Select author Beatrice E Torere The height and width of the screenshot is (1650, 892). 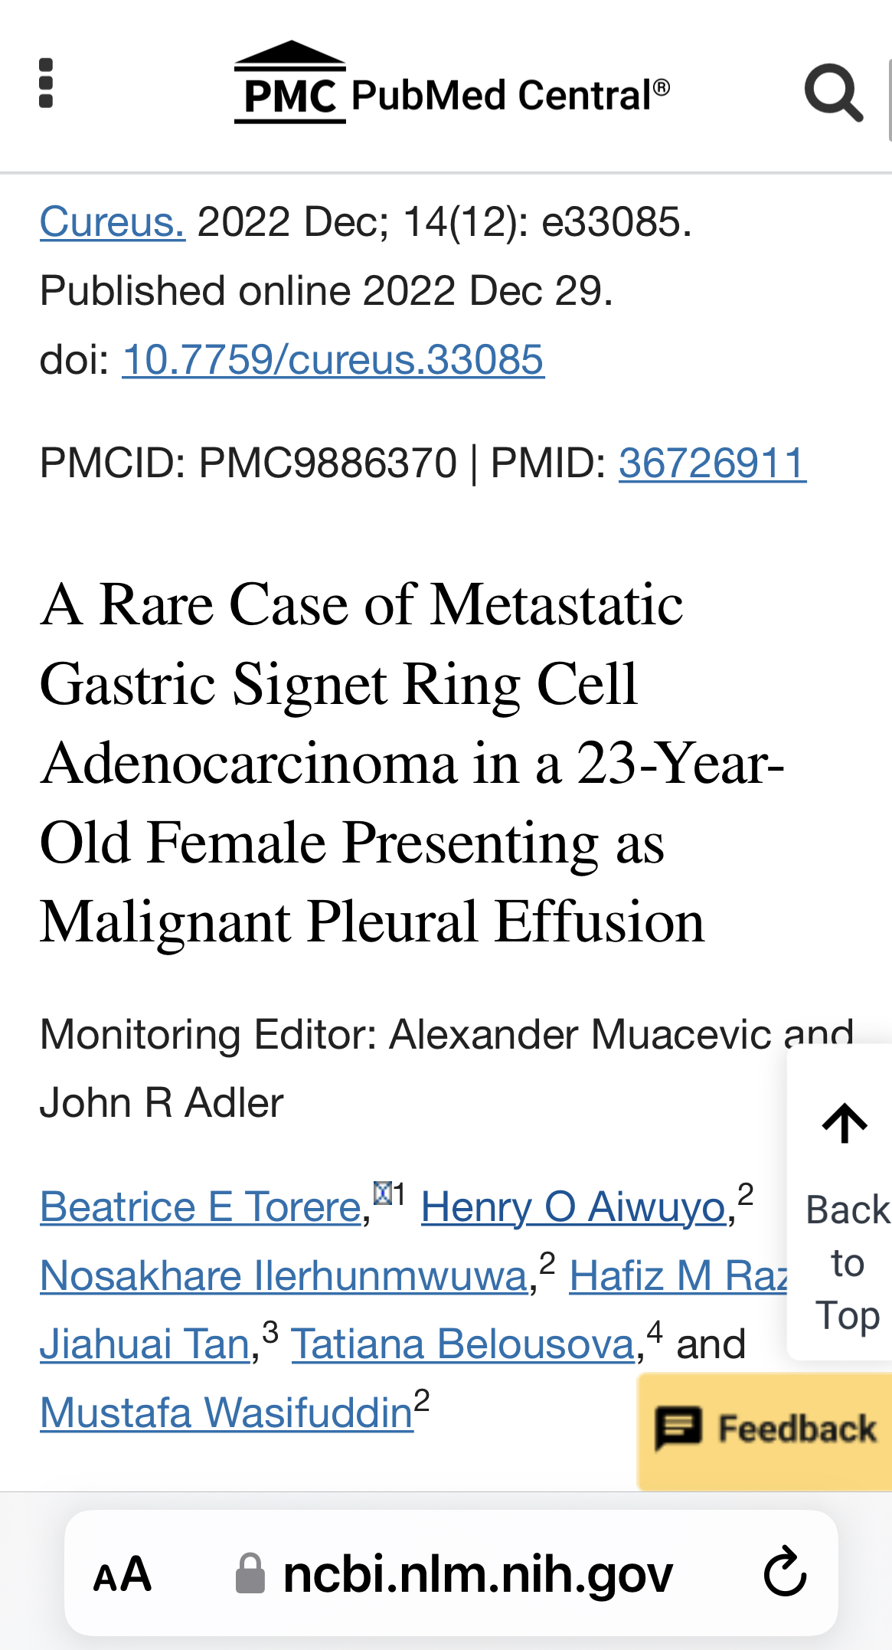tap(201, 1207)
